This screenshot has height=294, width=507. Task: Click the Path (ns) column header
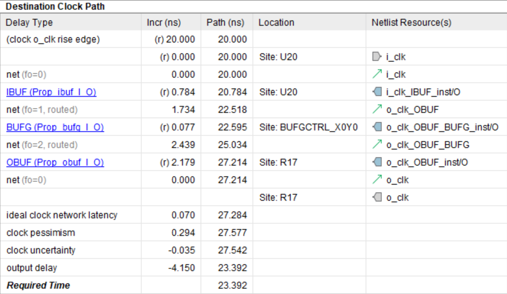point(225,23)
